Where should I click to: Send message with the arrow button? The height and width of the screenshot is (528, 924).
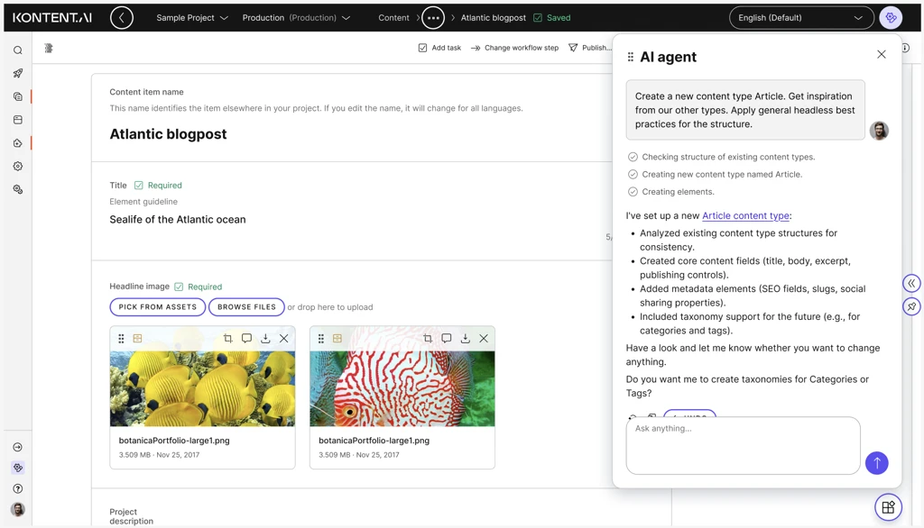[x=876, y=463]
